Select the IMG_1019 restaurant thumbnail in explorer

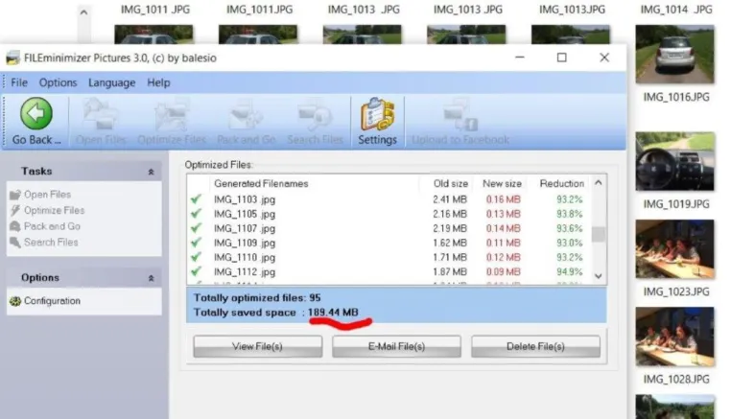pos(674,249)
